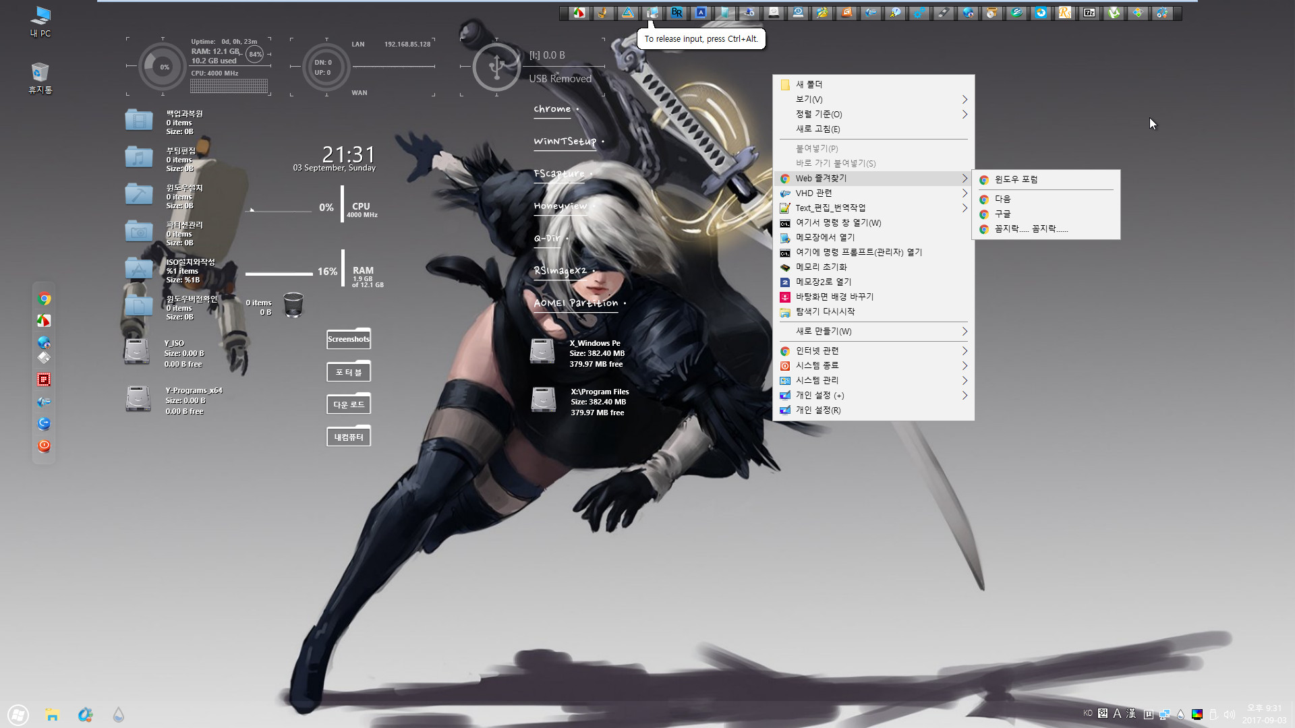Click the volume icon in system tray
Viewport: 1295px width, 728px height.
(x=1229, y=714)
